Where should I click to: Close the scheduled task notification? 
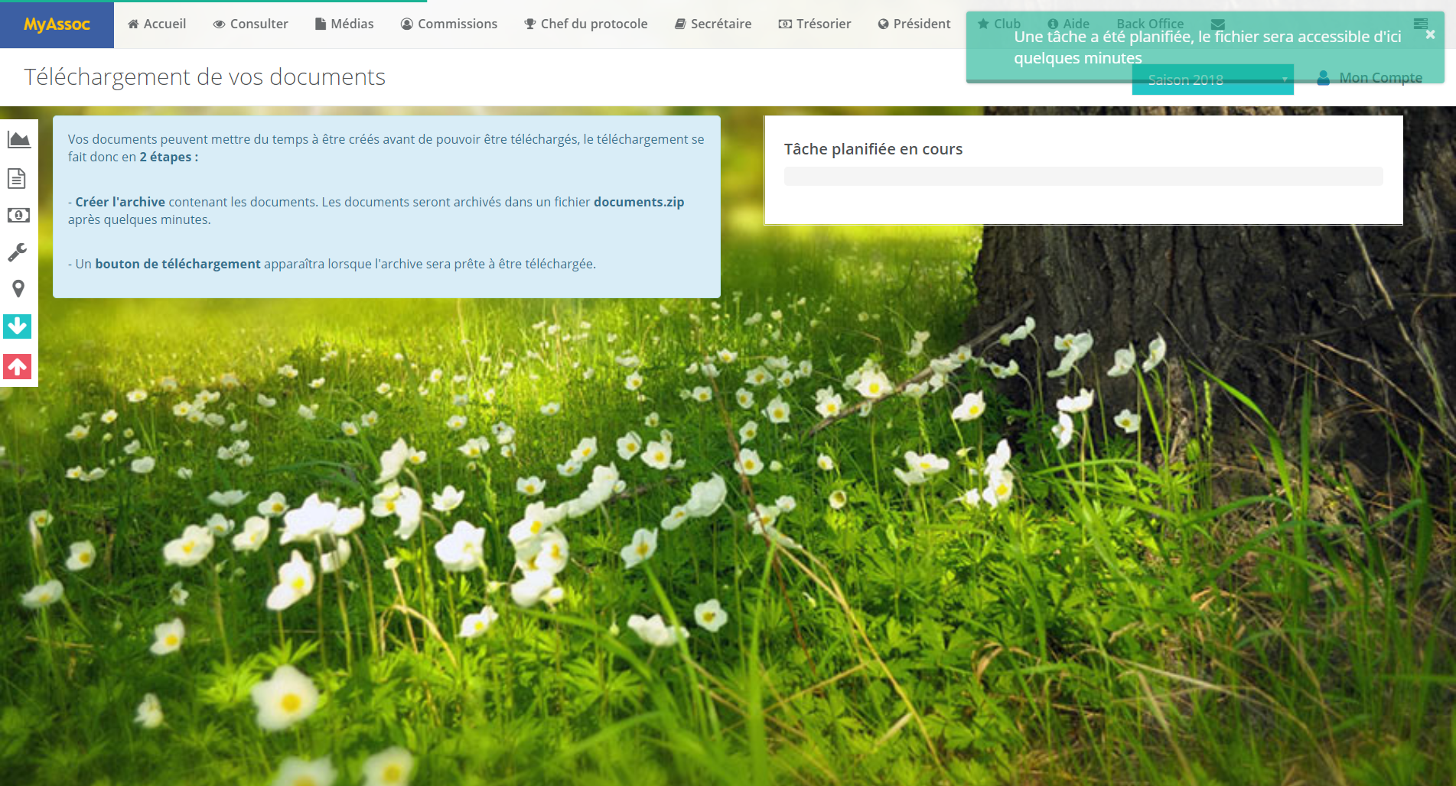[1430, 34]
